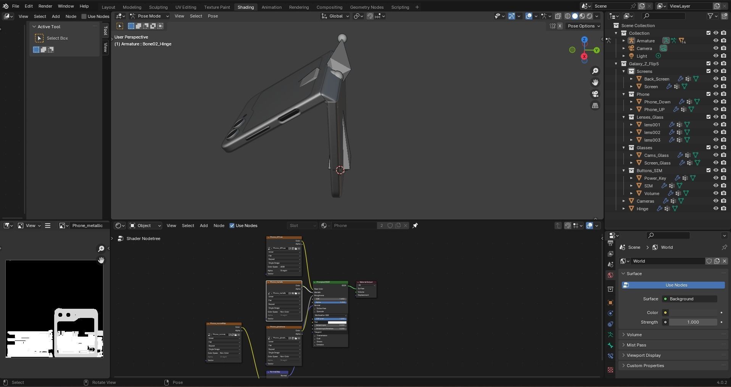Screen dimensions: 731x387
Task: Click the Blender logo menu icon
Action: click(5, 6)
